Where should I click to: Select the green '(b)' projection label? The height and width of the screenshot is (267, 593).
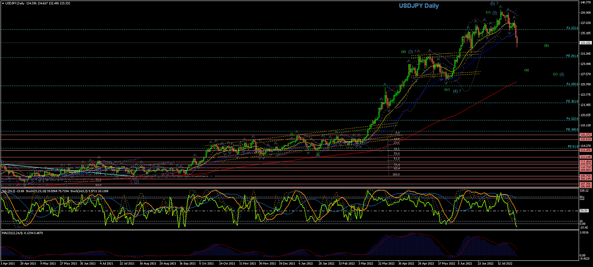coord(547,45)
